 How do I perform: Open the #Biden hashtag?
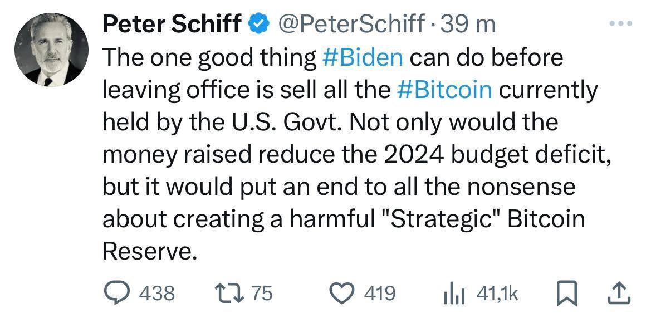pos(363,57)
